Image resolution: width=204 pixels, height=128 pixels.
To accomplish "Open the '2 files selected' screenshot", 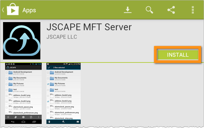I will pos(63,93).
